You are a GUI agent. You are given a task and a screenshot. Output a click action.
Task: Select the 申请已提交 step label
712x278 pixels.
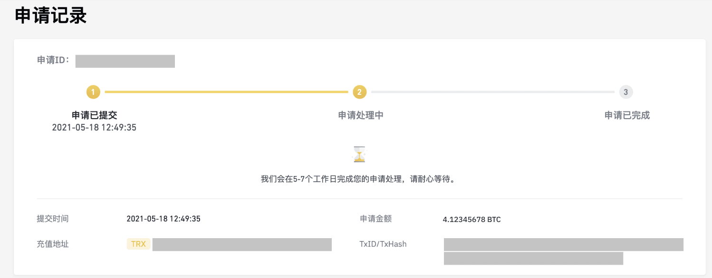point(94,115)
